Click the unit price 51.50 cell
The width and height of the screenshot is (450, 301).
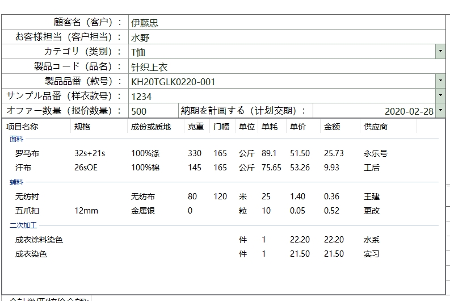tap(300, 153)
